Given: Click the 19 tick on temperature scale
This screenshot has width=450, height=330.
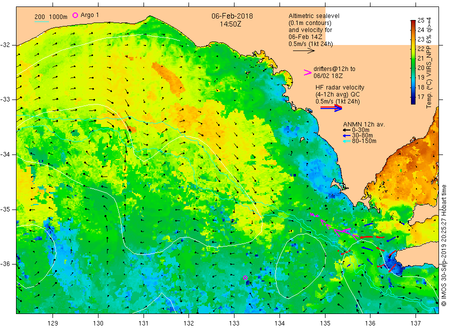Looking at the screenshot, I should (420, 77).
